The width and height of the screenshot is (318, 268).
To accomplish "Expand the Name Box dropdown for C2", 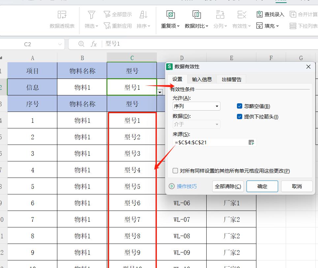I will pyautogui.click(x=60, y=44).
